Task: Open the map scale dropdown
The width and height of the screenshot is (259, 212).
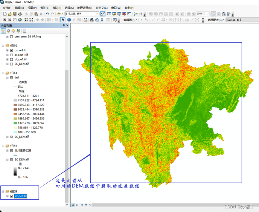Action: click(97, 14)
